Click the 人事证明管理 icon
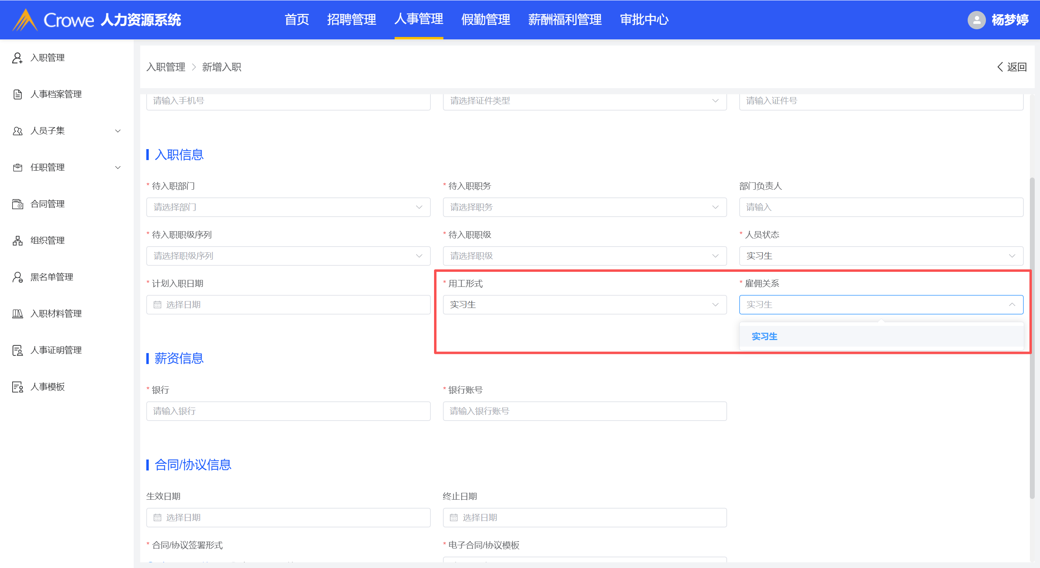Viewport: 1040px width, 568px height. pyautogui.click(x=17, y=350)
